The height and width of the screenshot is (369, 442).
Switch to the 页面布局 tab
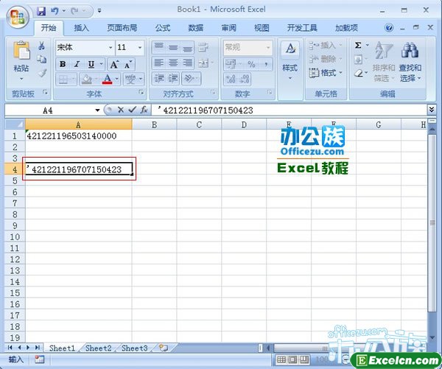(x=122, y=28)
